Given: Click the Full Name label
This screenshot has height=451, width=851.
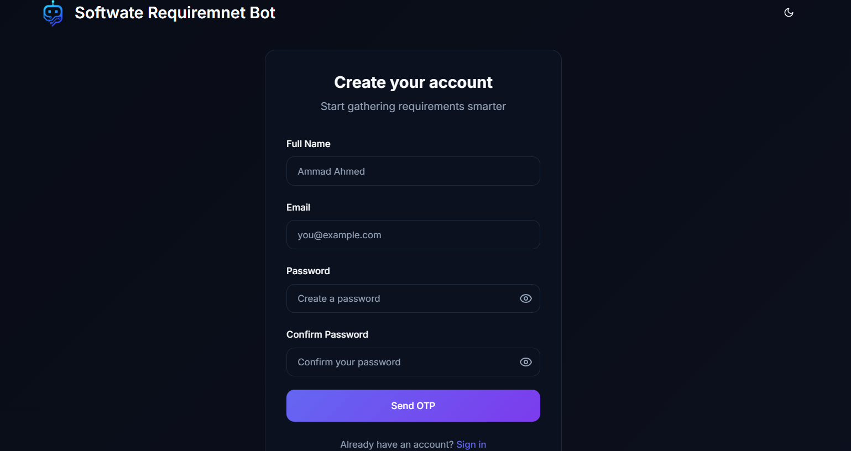Looking at the screenshot, I should coord(308,144).
